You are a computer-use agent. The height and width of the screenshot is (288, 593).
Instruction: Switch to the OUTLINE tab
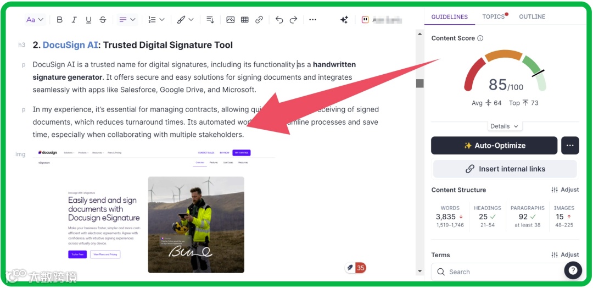click(x=532, y=16)
